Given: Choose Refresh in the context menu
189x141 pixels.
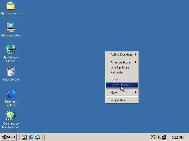Looking at the screenshot, I should 122,72.
